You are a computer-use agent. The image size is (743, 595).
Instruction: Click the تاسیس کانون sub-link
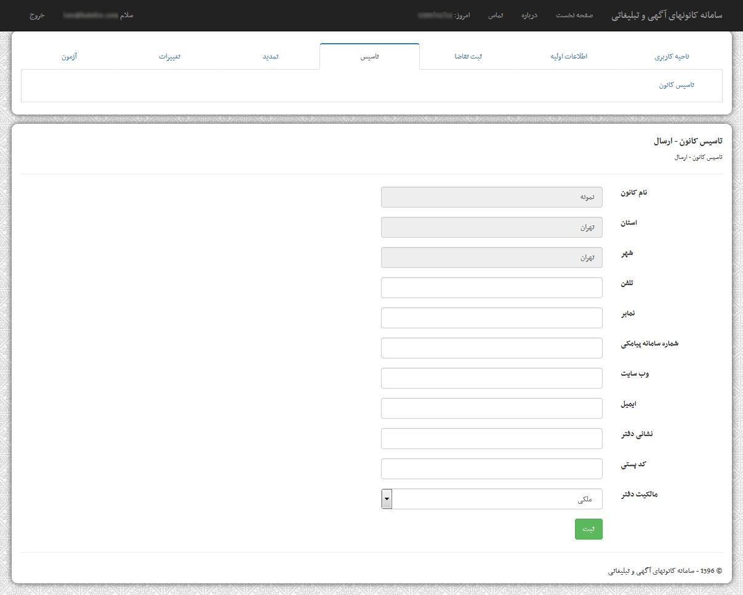point(677,85)
